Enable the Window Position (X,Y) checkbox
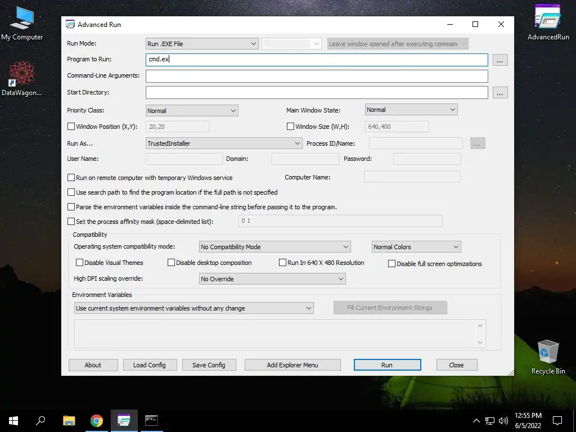The height and width of the screenshot is (432, 576). 71,127
